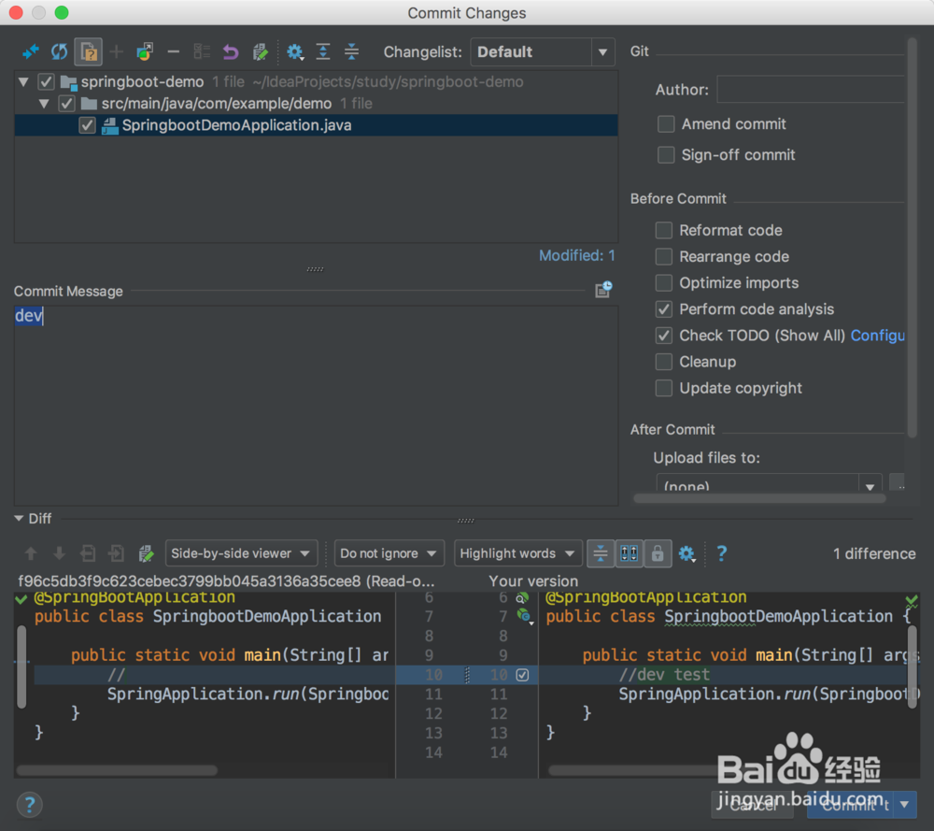Click the Expand All icon in toolbar
This screenshot has width=934, height=831.
[323, 51]
